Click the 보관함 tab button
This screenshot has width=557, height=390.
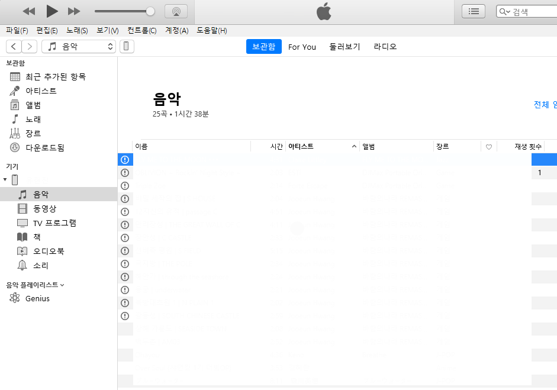tap(263, 47)
